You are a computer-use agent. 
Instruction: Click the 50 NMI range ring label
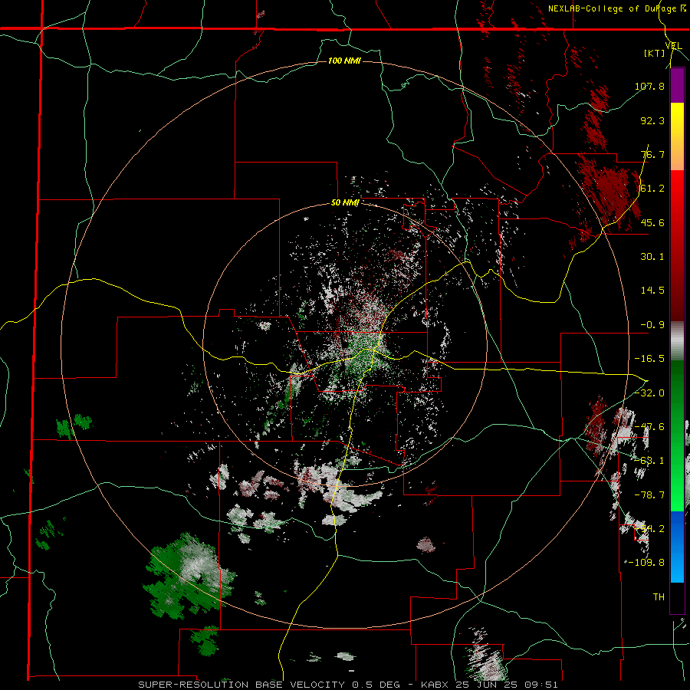pos(346,203)
